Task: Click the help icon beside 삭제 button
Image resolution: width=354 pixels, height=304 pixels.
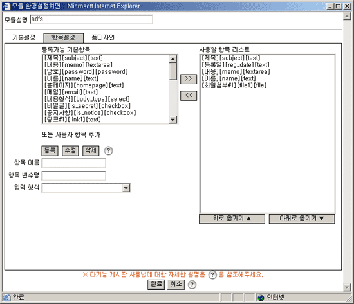Action: [x=108, y=150]
